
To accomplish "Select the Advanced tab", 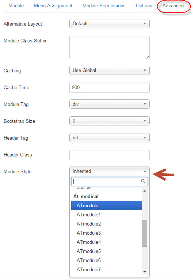I will [173, 6].
